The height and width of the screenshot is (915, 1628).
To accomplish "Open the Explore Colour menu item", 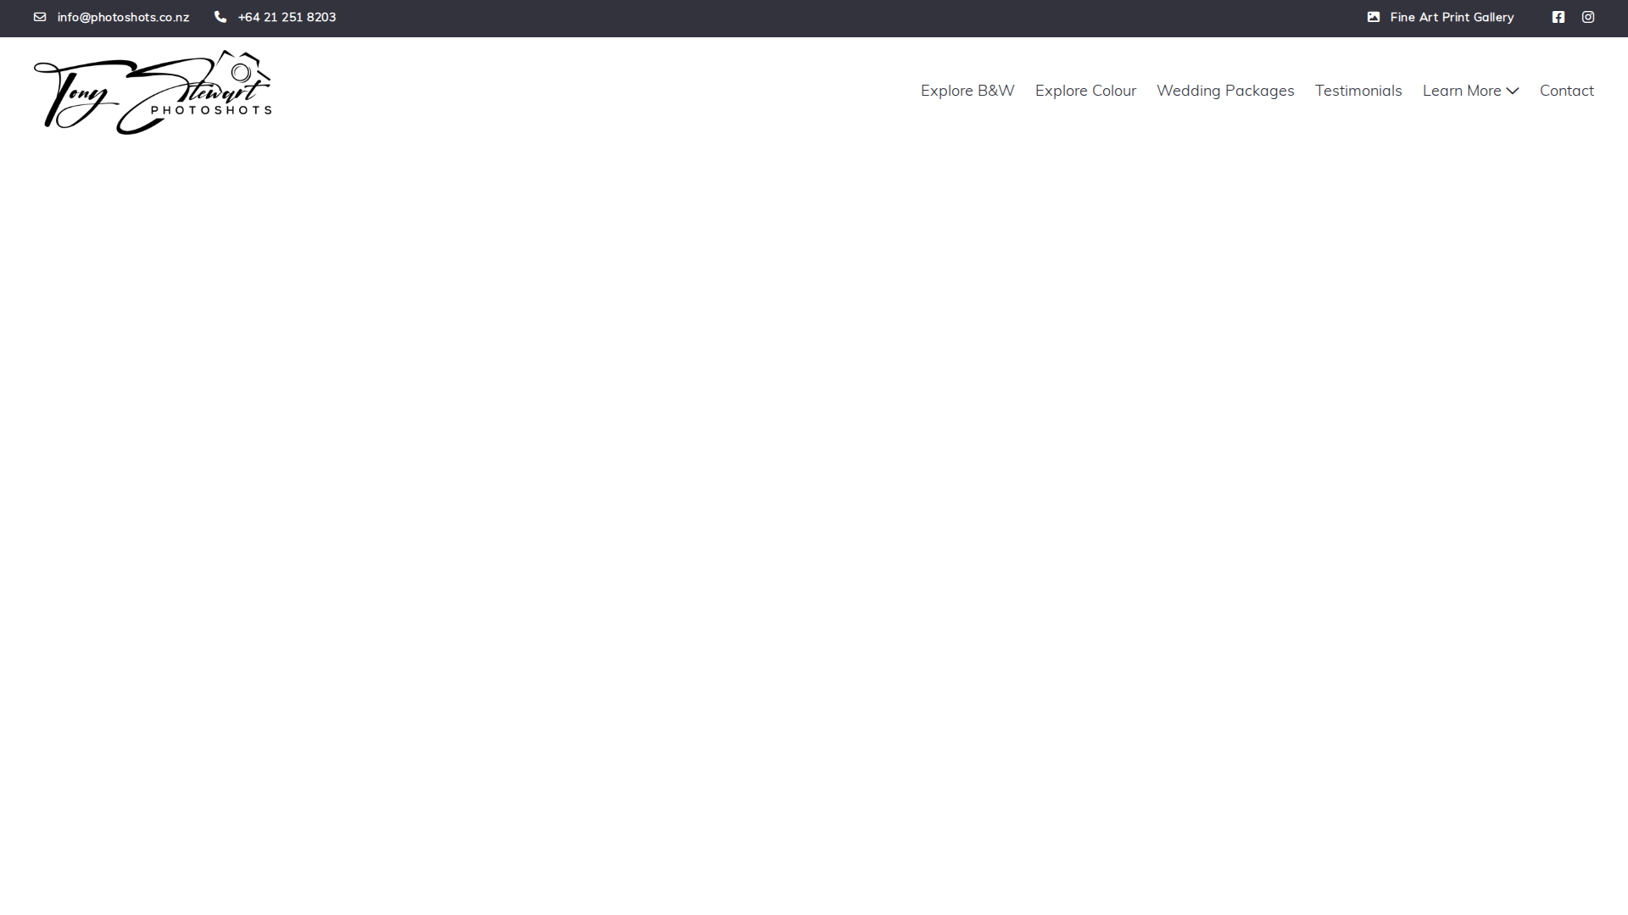I will (1085, 91).
